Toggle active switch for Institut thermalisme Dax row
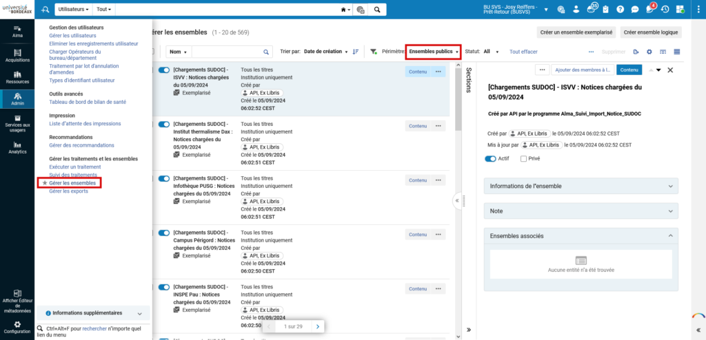The height and width of the screenshot is (340, 706). coord(164,124)
